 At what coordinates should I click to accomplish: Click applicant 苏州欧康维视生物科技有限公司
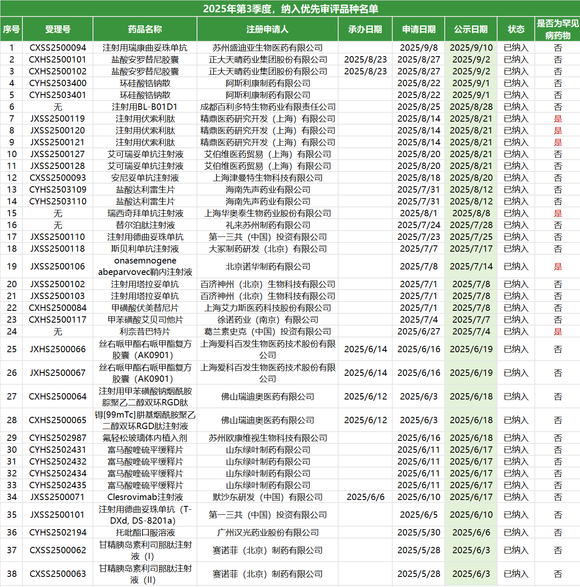[267, 438]
